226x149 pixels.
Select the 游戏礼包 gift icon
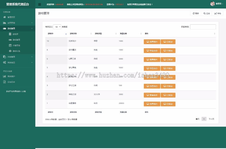(10, 51)
